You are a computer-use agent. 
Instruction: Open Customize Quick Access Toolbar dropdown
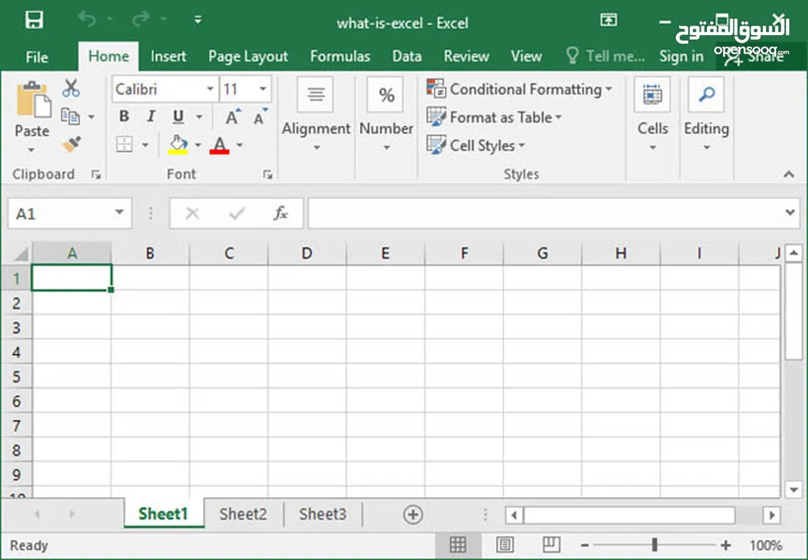coord(198,20)
